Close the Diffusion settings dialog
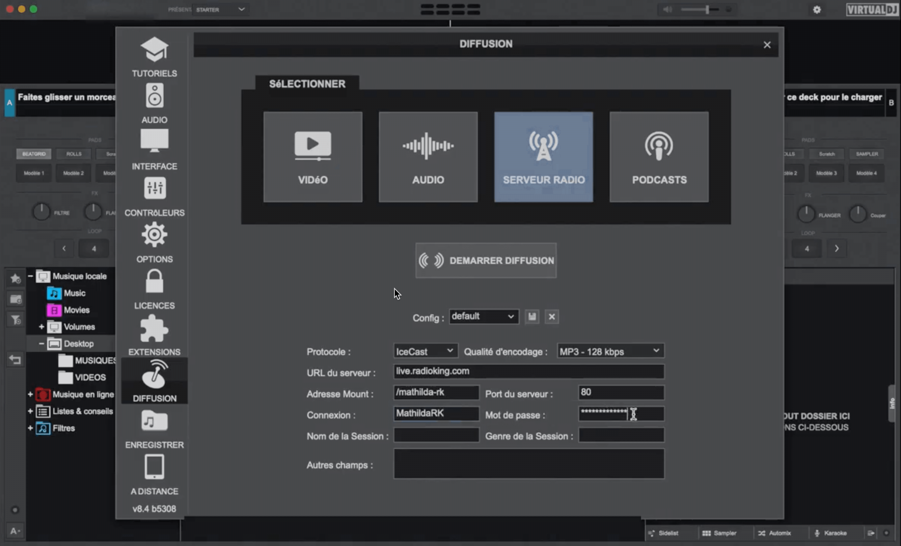Screen dimensions: 901x546 click(767, 45)
